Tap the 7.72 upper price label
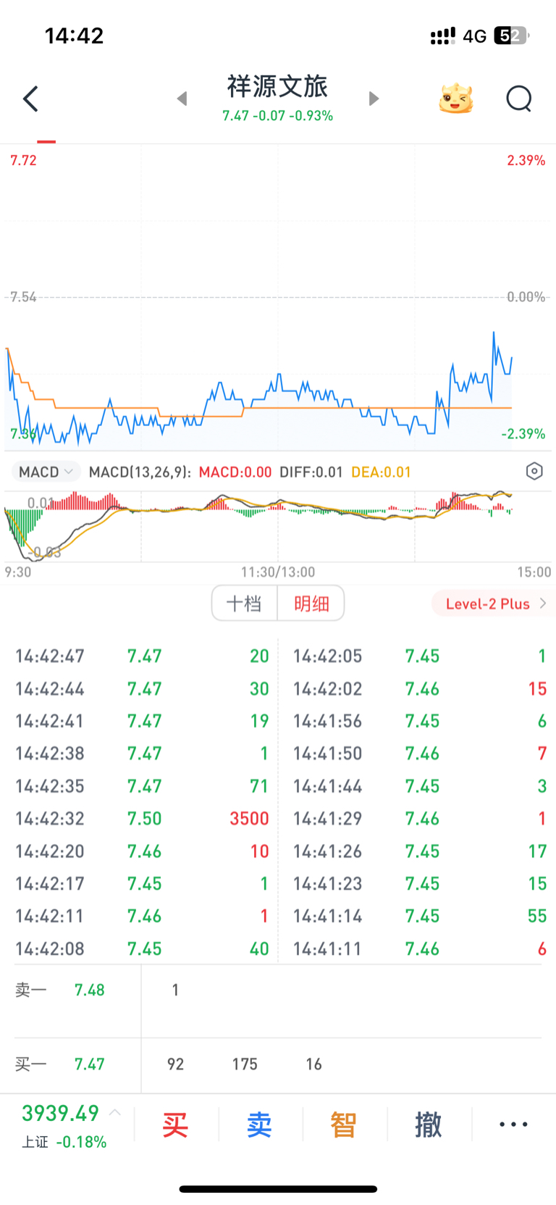The height and width of the screenshot is (1205, 556). click(23, 160)
